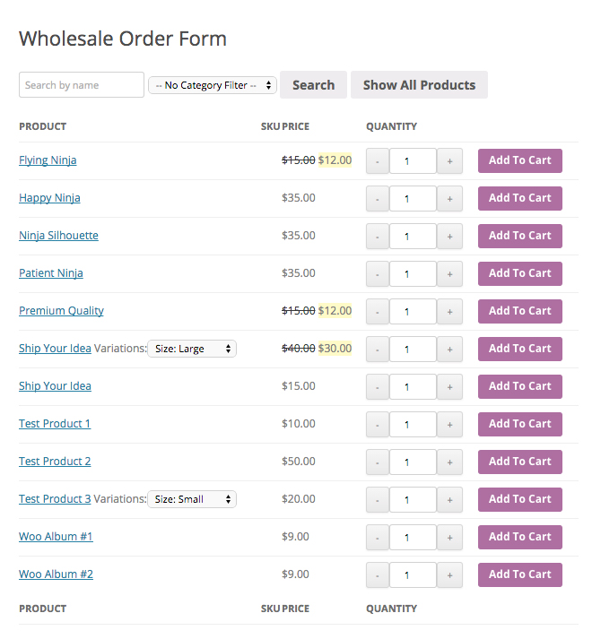
Task: Add Flying Ninja to cart
Action: click(519, 160)
